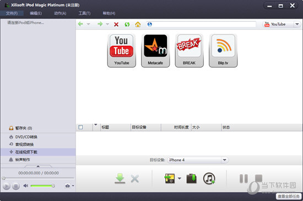Click the dropdown arrow beside header checkbox

pos(95,125)
